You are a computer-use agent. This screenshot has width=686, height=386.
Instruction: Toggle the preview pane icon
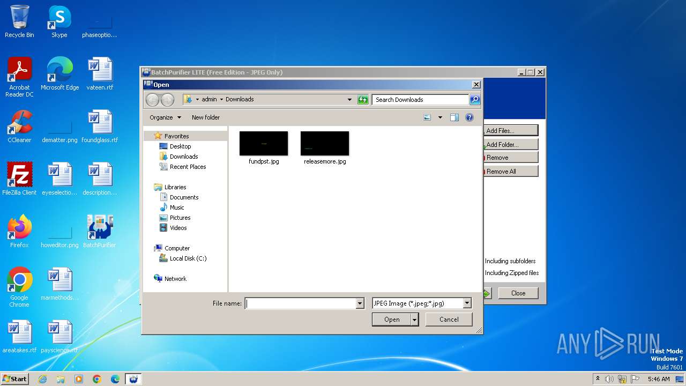click(454, 117)
